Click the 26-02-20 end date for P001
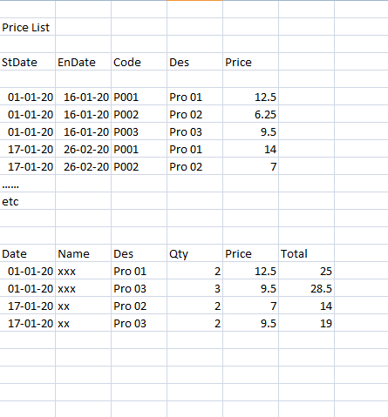Viewport: 388px width, 417px height. click(x=83, y=149)
